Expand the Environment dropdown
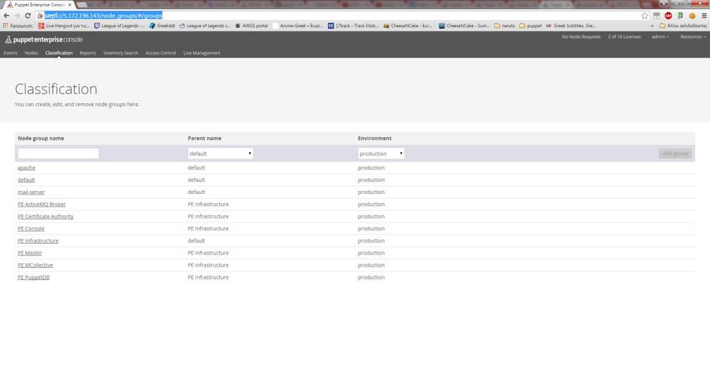The width and height of the screenshot is (710, 385). point(381,153)
